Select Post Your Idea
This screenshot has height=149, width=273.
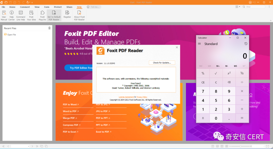coord(31,15)
